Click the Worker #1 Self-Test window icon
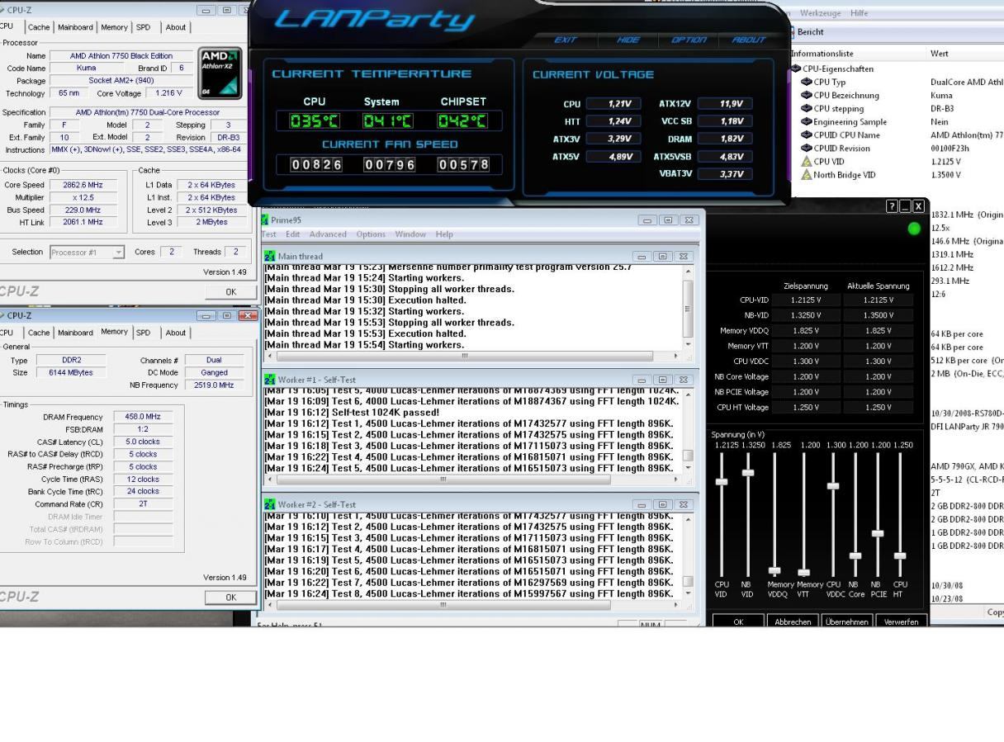The width and height of the screenshot is (1004, 742). [x=270, y=380]
